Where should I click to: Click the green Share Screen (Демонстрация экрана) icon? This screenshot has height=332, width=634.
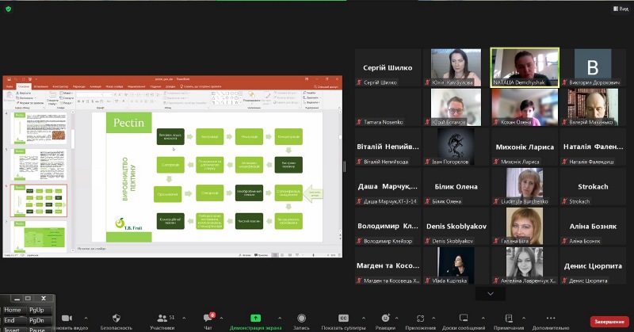[x=256, y=318]
